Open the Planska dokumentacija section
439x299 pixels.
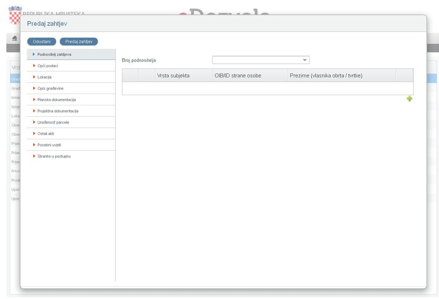(x=57, y=100)
